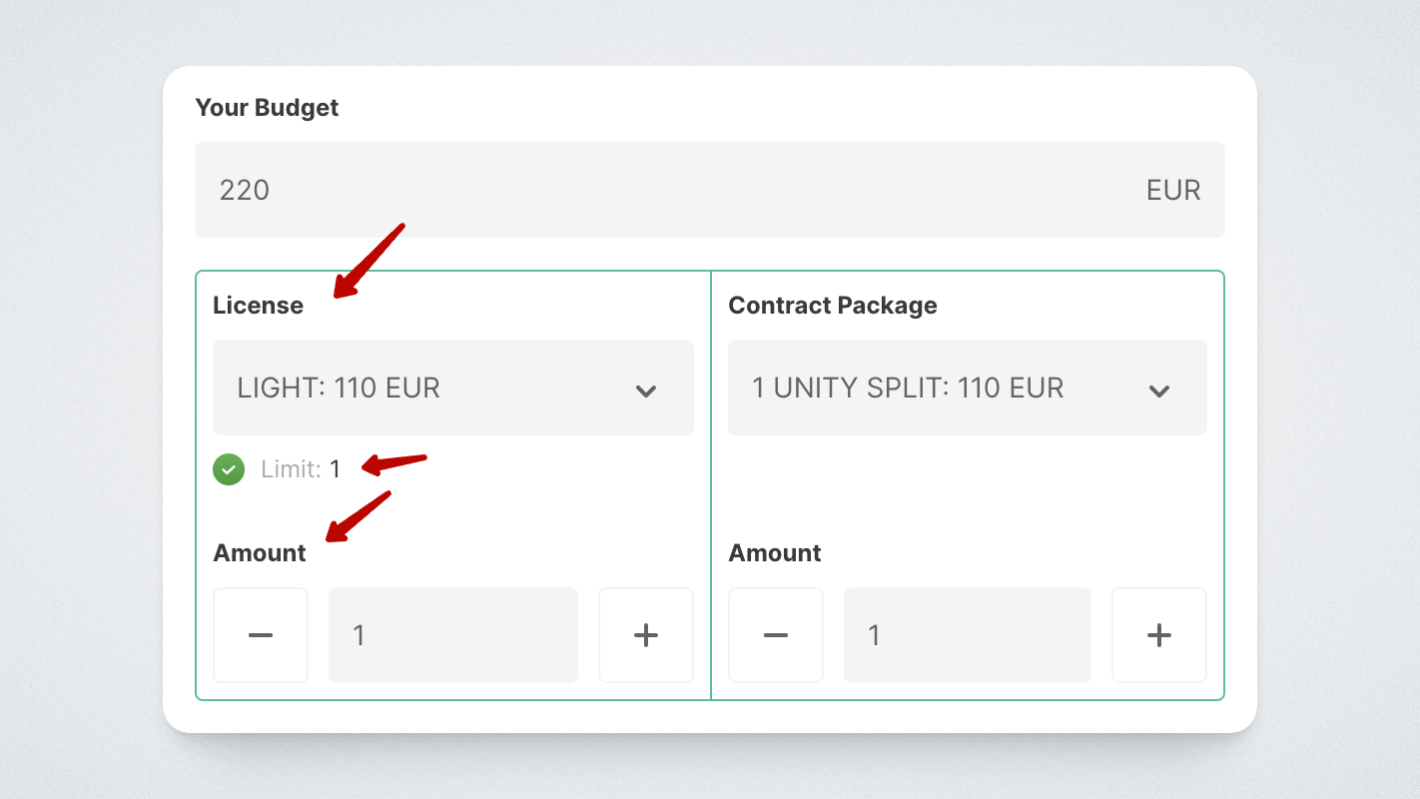Click the Amount label under Contract Package
This screenshot has height=799, width=1420.
[775, 553]
